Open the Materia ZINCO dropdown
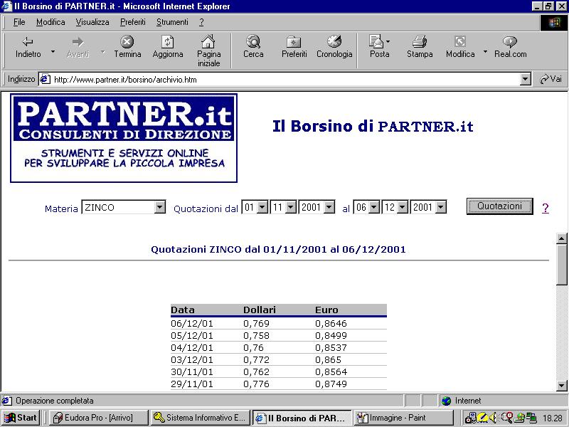Screen dimensions: 569x427 (124, 207)
